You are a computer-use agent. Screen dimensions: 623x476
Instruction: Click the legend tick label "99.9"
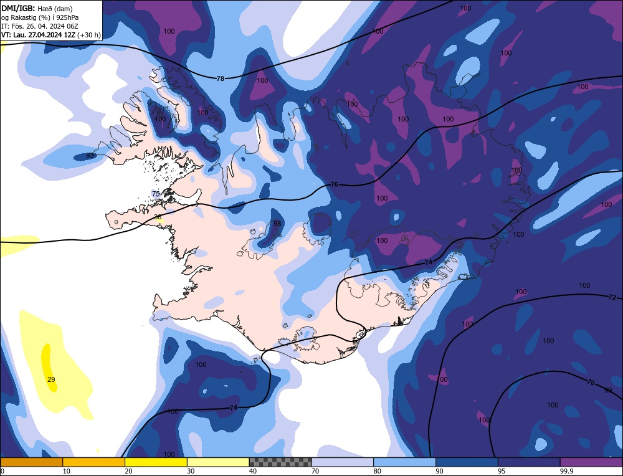click(566, 471)
